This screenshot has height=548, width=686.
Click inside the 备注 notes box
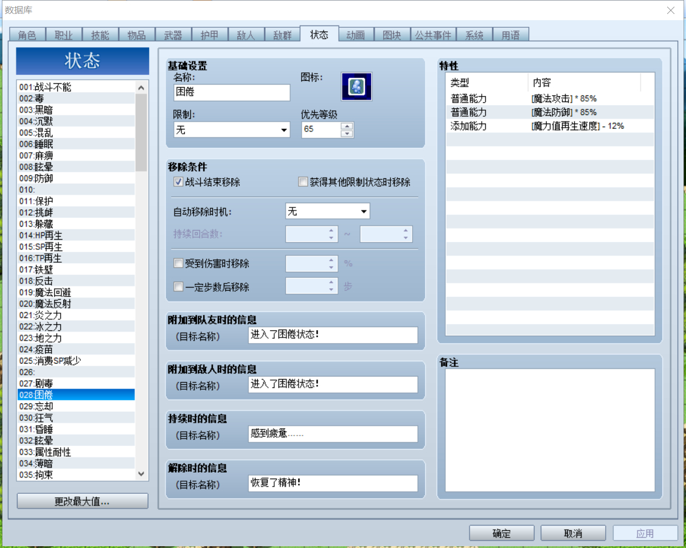550,430
